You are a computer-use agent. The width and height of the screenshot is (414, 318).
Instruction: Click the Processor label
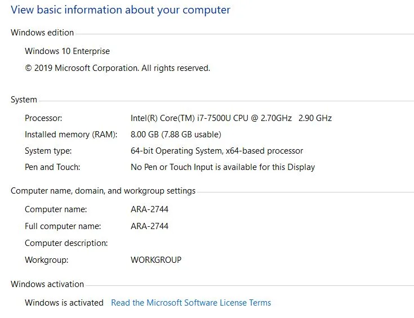click(43, 118)
